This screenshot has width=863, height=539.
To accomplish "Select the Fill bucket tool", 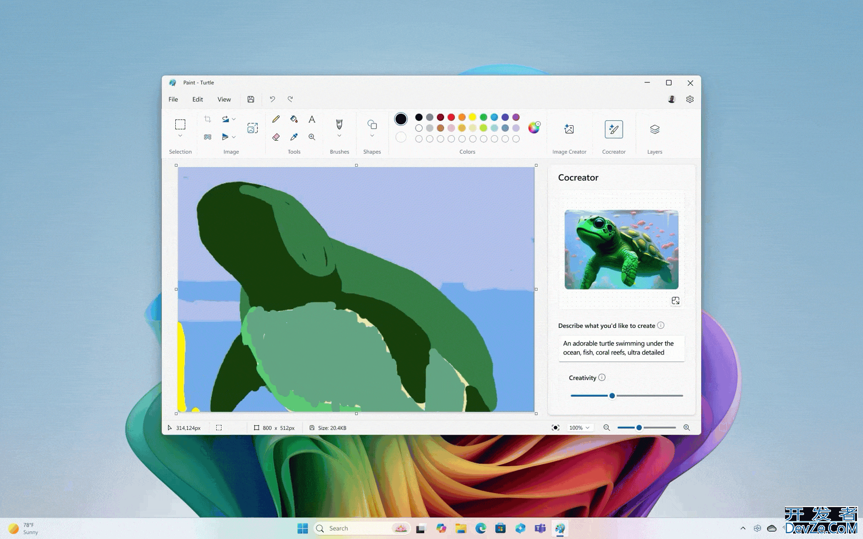I will (x=294, y=119).
